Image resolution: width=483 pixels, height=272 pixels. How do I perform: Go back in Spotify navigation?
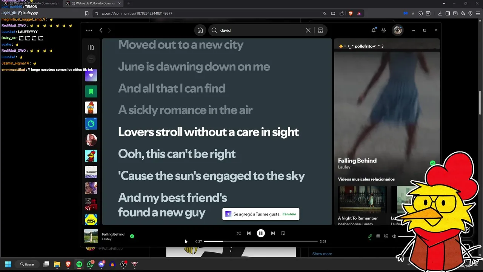point(101,30)
